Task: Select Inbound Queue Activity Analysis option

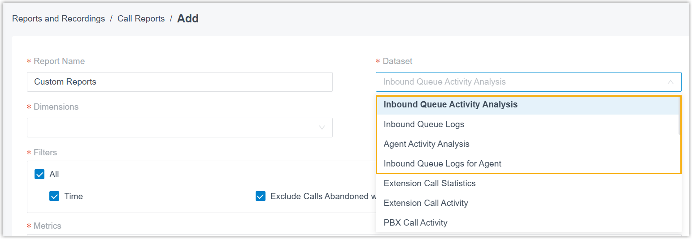Action: [450, 105]
